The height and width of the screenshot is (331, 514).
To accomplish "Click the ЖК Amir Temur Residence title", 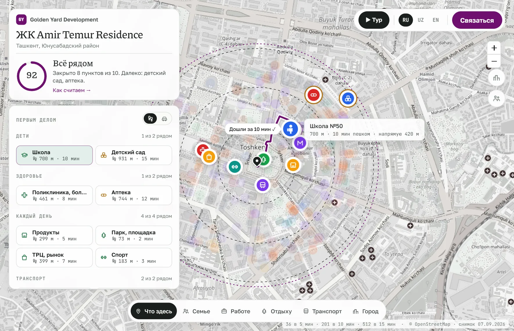I will (x=79, y=35).
